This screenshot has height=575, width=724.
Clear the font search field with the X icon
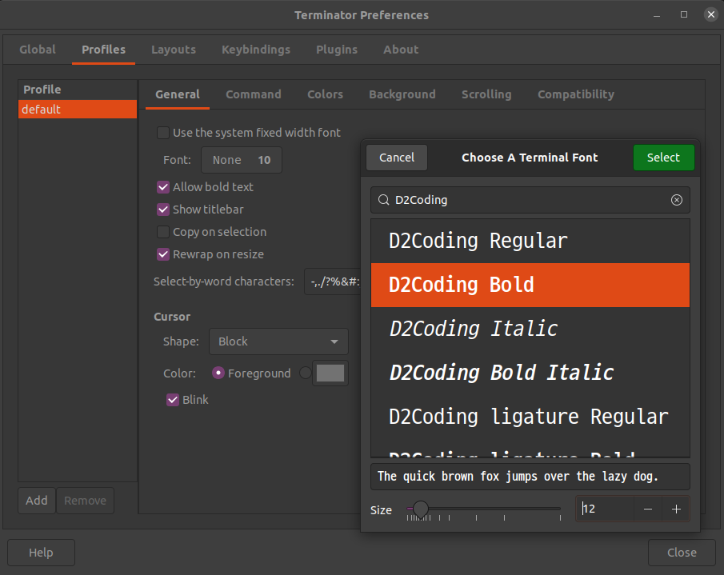pos(677,200)
